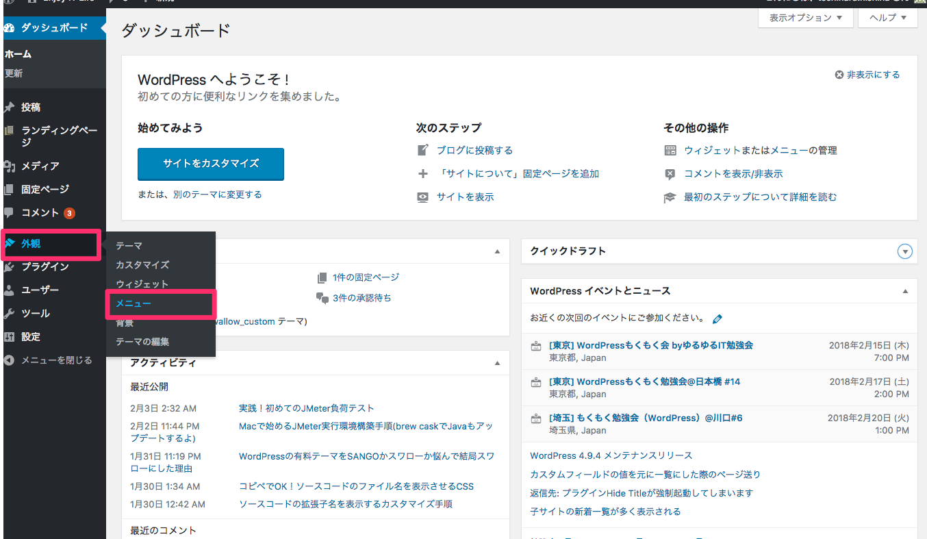The image size is (927, 539).
Task: Open the ブログに投稿する link
Action: click(x=474, y=151)
